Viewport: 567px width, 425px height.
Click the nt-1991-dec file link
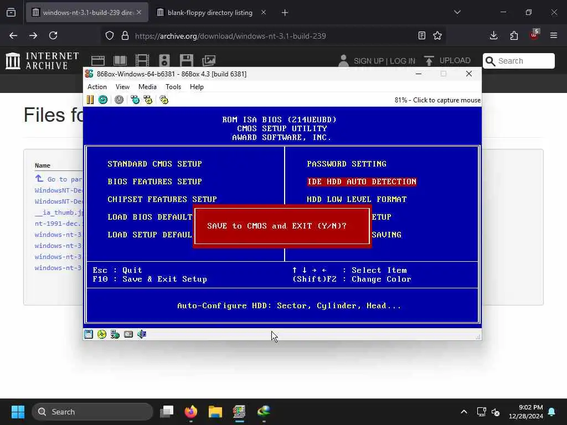click(x=59, y=224)
